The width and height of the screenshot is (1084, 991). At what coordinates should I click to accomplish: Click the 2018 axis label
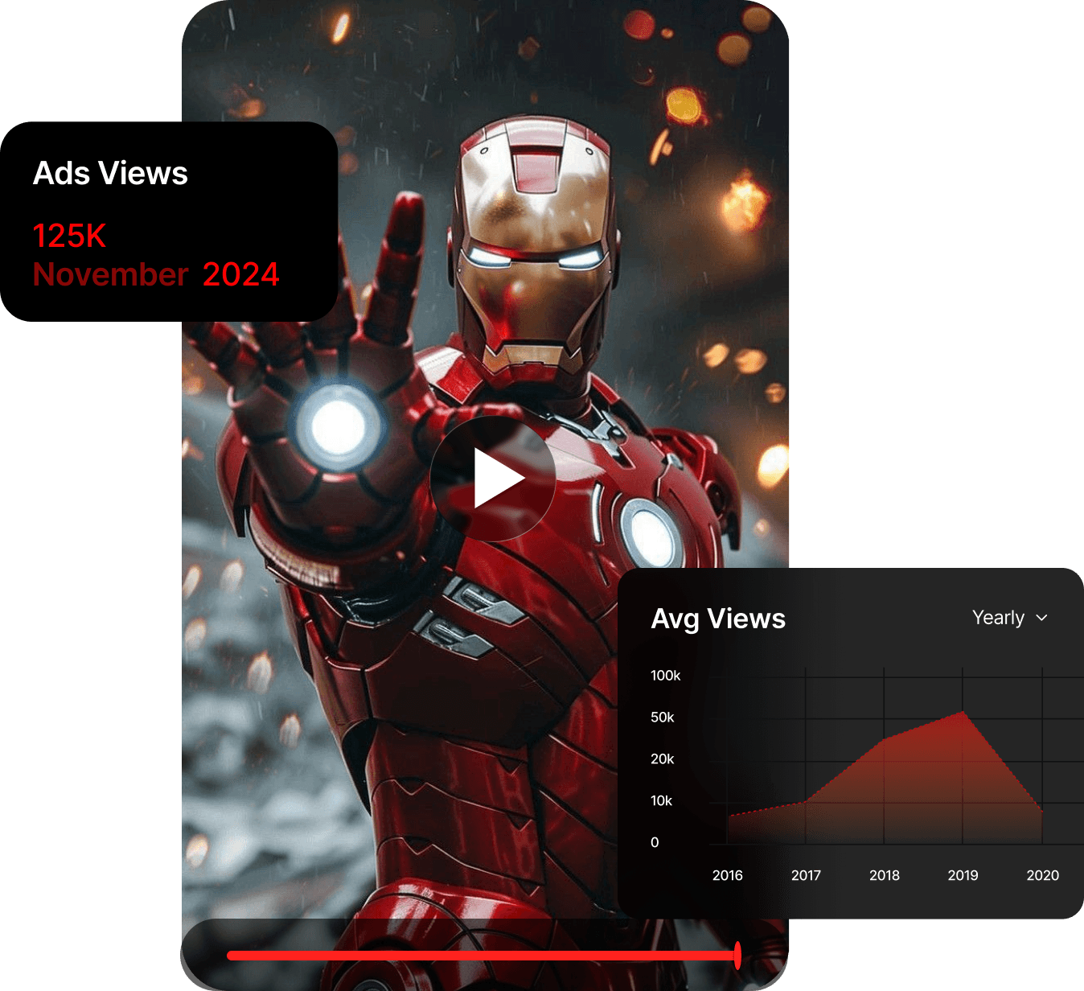(x=885, y=875)
